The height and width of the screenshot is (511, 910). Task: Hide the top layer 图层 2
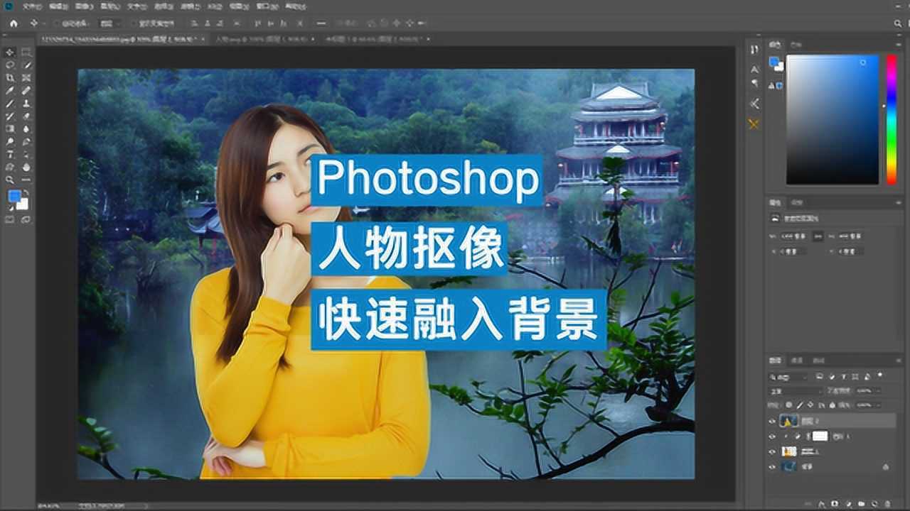(x=771, y=422)
